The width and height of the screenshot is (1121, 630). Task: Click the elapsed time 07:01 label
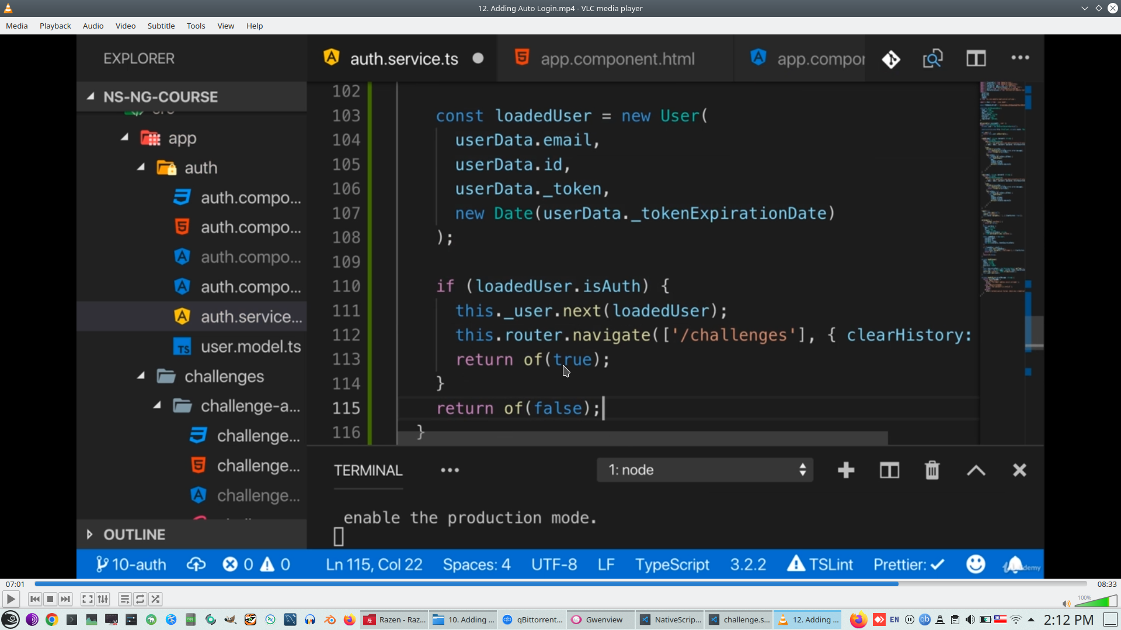tap(15, 584)
